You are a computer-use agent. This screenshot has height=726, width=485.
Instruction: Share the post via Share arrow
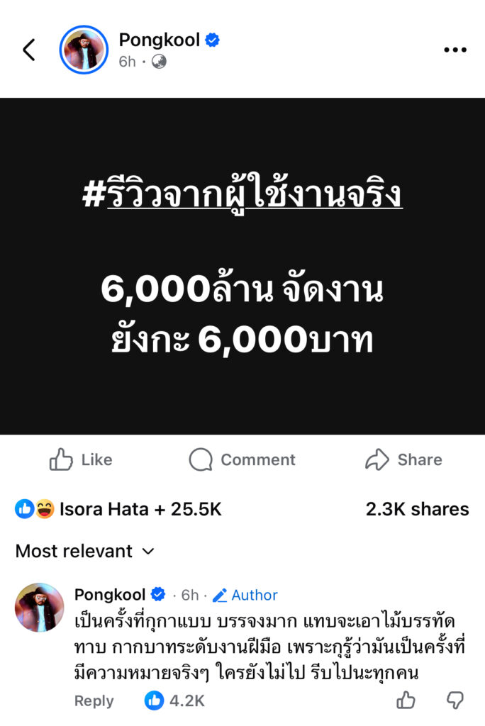[x=403, y=459]
